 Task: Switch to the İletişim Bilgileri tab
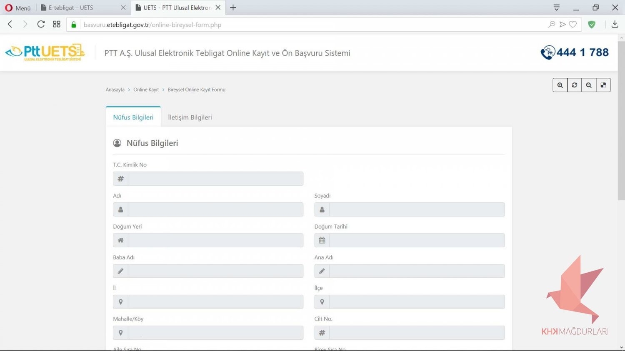pyautogui.click(x=190, y=117)
